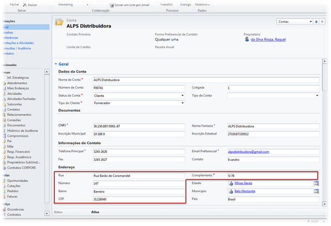Select Anotações e Atividades navigation item

coord(18,43)
